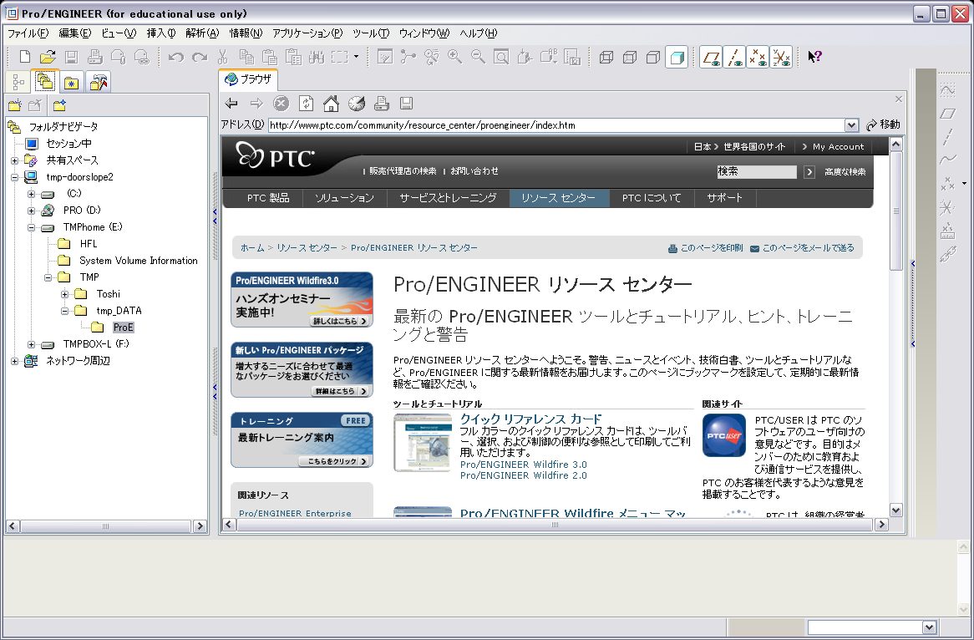Switch to wireframe display mode
This screenshot has height=640, width=974.
click(x=606, y=57)
